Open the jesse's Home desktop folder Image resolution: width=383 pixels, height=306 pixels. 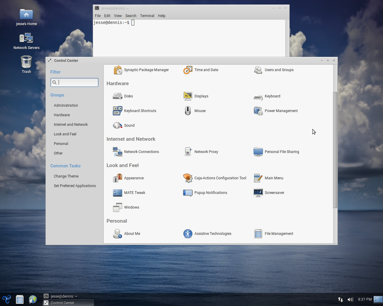coord(26,17)
